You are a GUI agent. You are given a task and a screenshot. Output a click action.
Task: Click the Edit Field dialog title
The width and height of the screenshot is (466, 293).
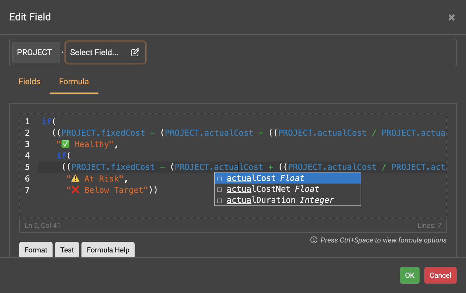tap(30, 17)
